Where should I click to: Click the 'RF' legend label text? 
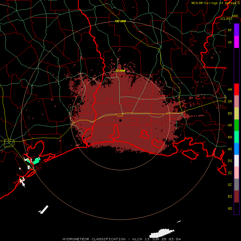(x=230, y=30)
